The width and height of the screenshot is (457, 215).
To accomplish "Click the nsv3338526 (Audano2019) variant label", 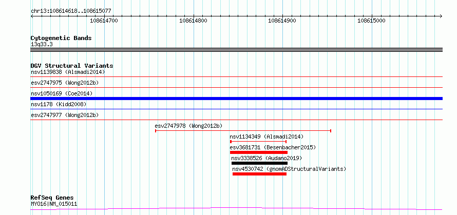I will tap(266, 158).
